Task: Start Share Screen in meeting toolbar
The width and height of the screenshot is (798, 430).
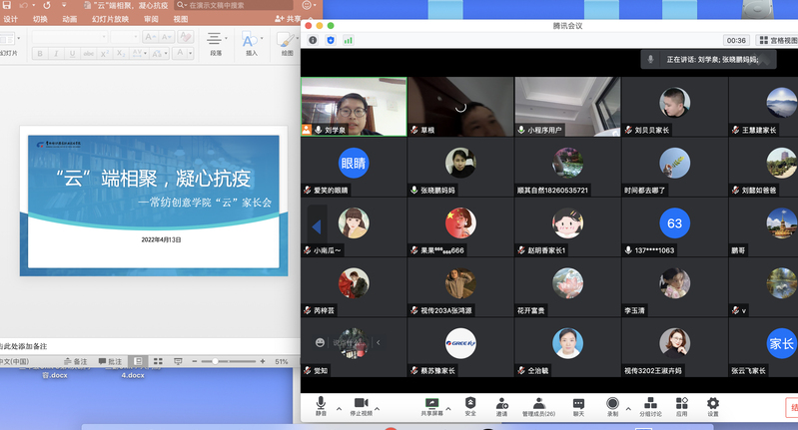Action: (x=431, y=403)
